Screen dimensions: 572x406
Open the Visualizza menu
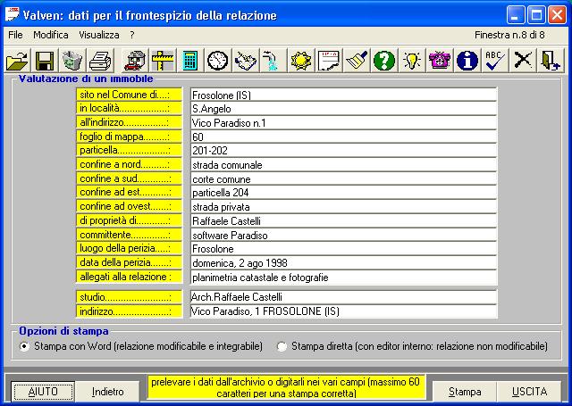[x=98, y=34]
